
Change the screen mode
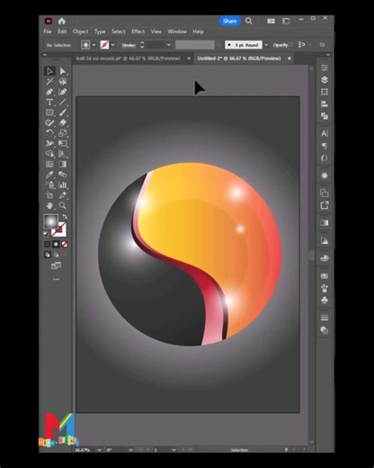tap(56, 265)
